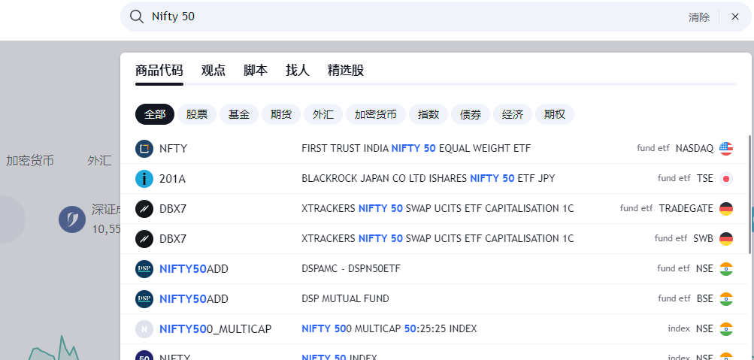Select the 加密货币 filter chip

(376, 114)
